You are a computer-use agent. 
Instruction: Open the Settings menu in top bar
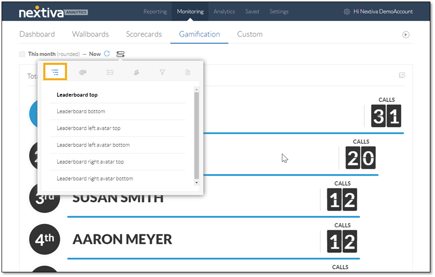[279, 11]
